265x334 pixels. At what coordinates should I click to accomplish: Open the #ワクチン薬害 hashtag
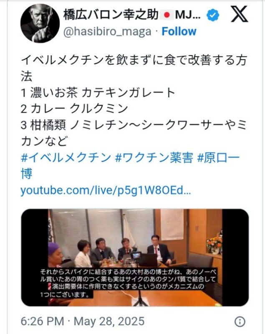(154, 158)
